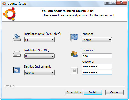129x100 pixels.
Task: Click the small Ubuntu icon in the title bar
Action: click(4, 4)
